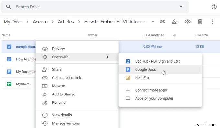Open with DocHub - PDF Sign and Edit
The image size is (220, 128).
160,61
